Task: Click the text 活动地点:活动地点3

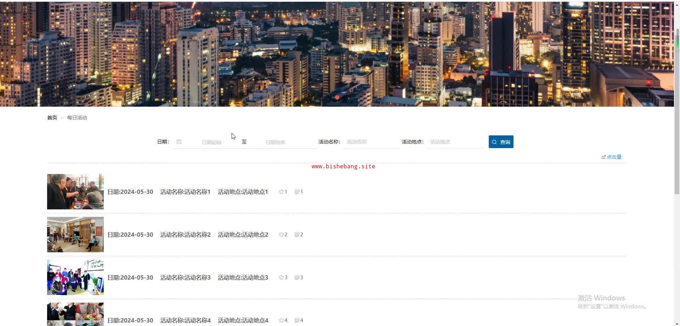Action: point(243,277)
